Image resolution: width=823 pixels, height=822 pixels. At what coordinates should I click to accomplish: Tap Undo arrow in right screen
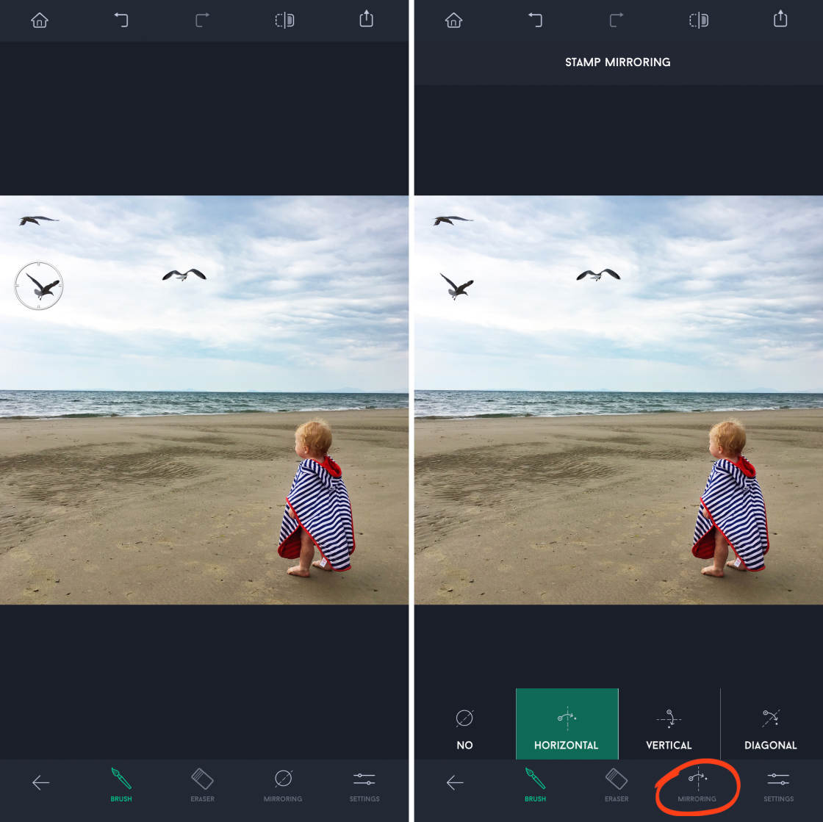pyautogui.click(x=536, y=20)
